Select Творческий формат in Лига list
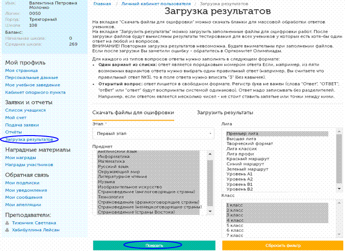The width and height of the screenshot is (345, 251). click(277, 144)
